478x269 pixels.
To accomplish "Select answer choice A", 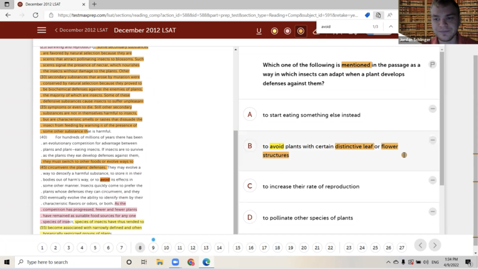I will click(250, 115).
